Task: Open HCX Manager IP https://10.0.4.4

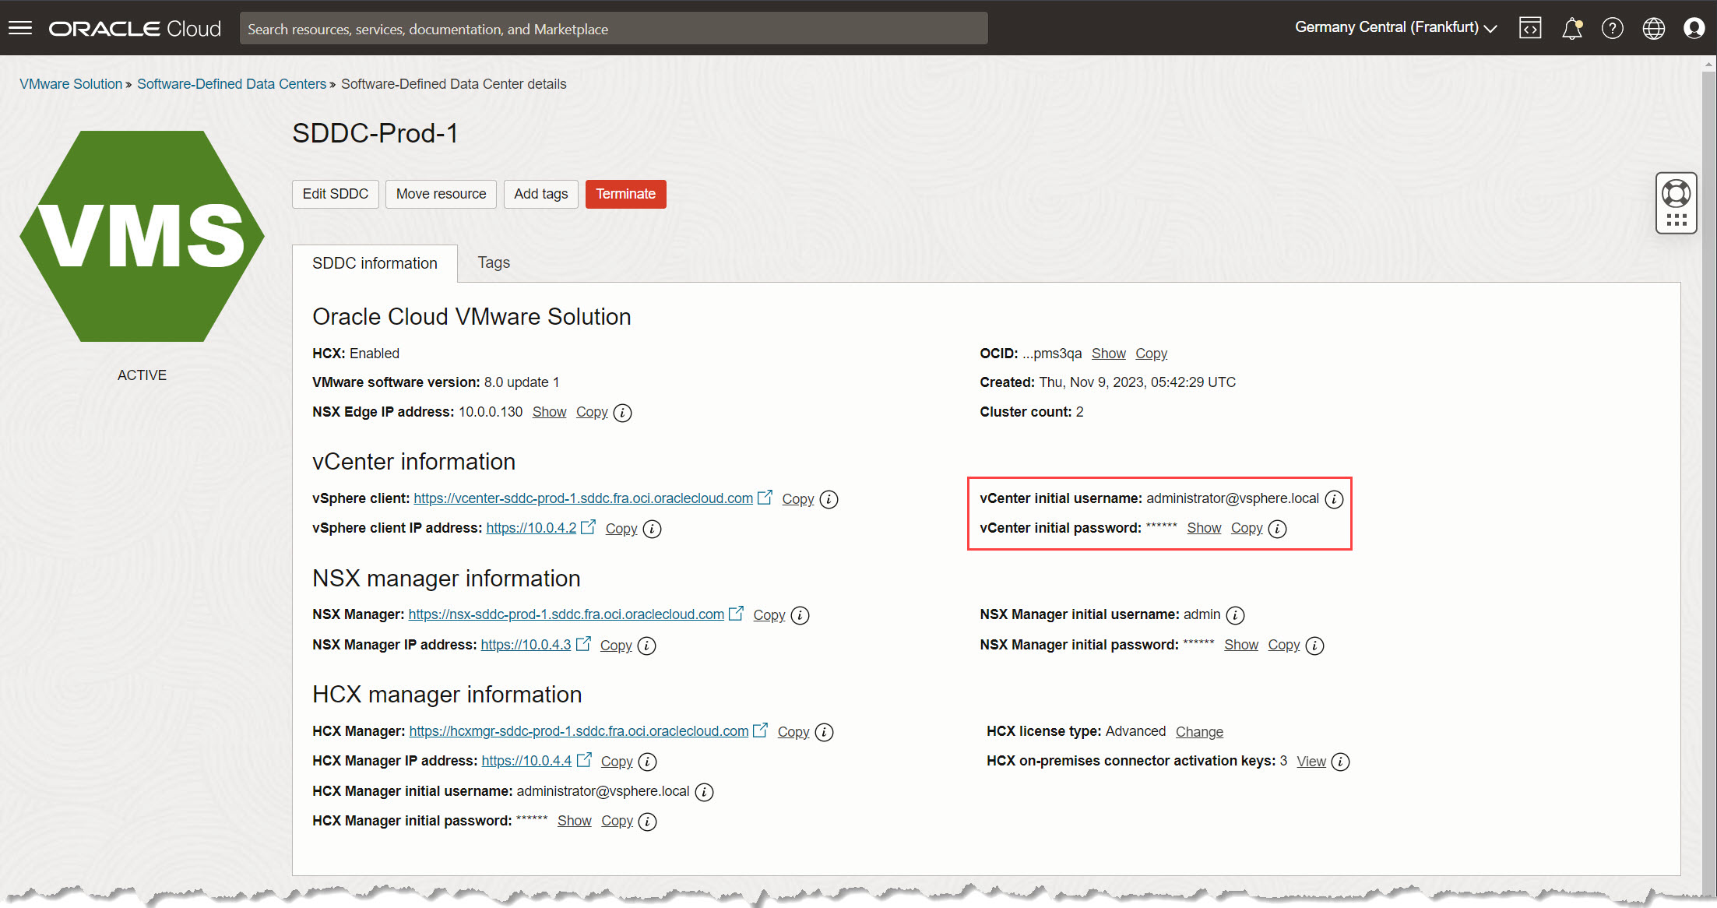Action: pos(526,761)
